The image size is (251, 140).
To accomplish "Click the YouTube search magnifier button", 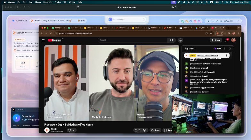I will pos(172,40).
